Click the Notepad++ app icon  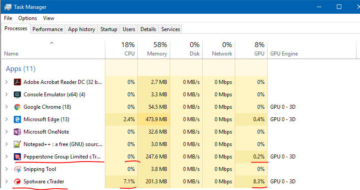point(17,144)
